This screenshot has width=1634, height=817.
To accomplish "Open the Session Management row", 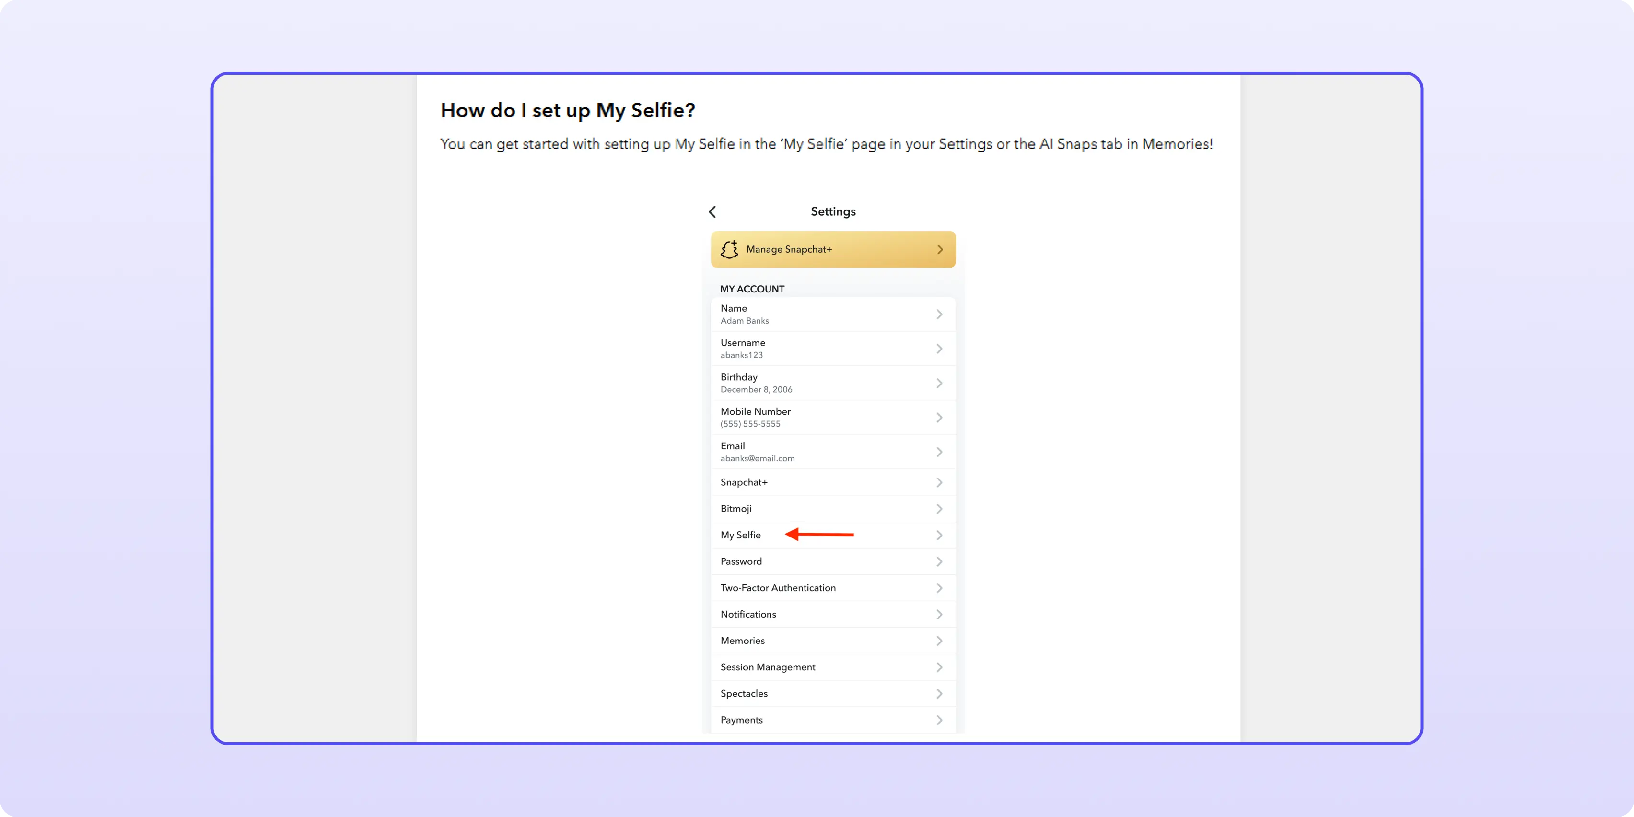I will [x=833, y=668].
